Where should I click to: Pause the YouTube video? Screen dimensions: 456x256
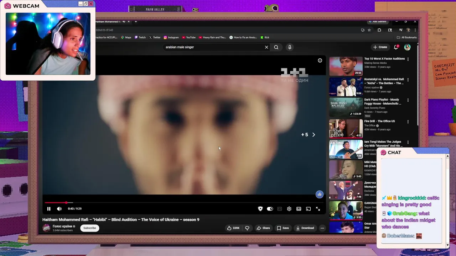(x=49, y=209)
